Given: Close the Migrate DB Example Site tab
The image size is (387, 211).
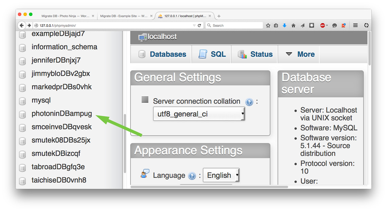Looking at the screenshot, I should [x=151, y=16].
